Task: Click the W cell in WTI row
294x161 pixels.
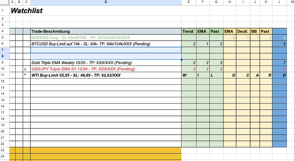Action: point(189,75)
